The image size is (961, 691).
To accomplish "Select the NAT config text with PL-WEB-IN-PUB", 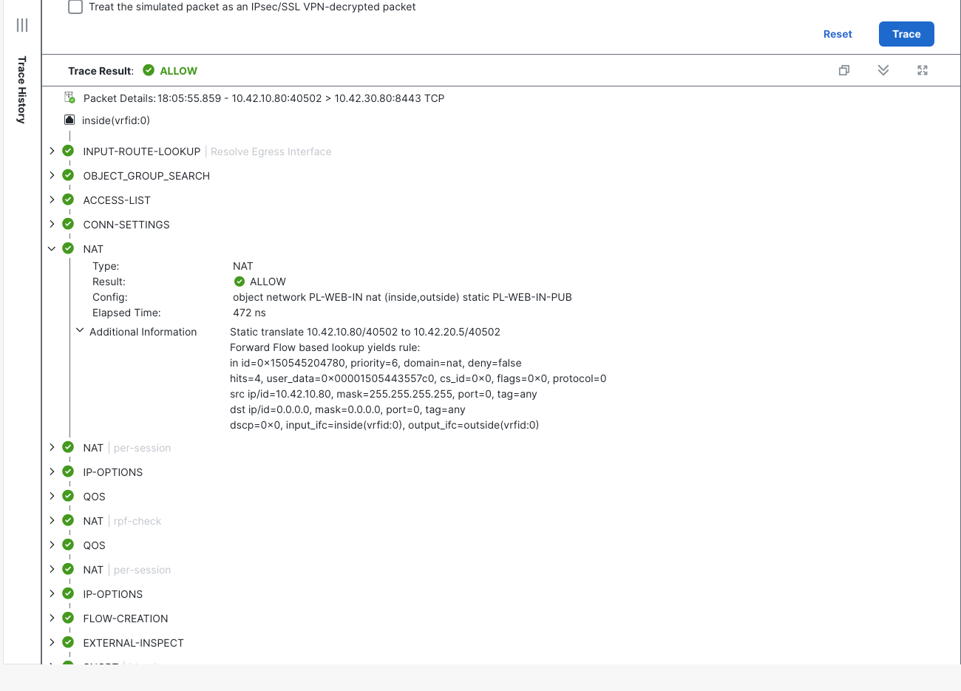I will tap(402, 297).
